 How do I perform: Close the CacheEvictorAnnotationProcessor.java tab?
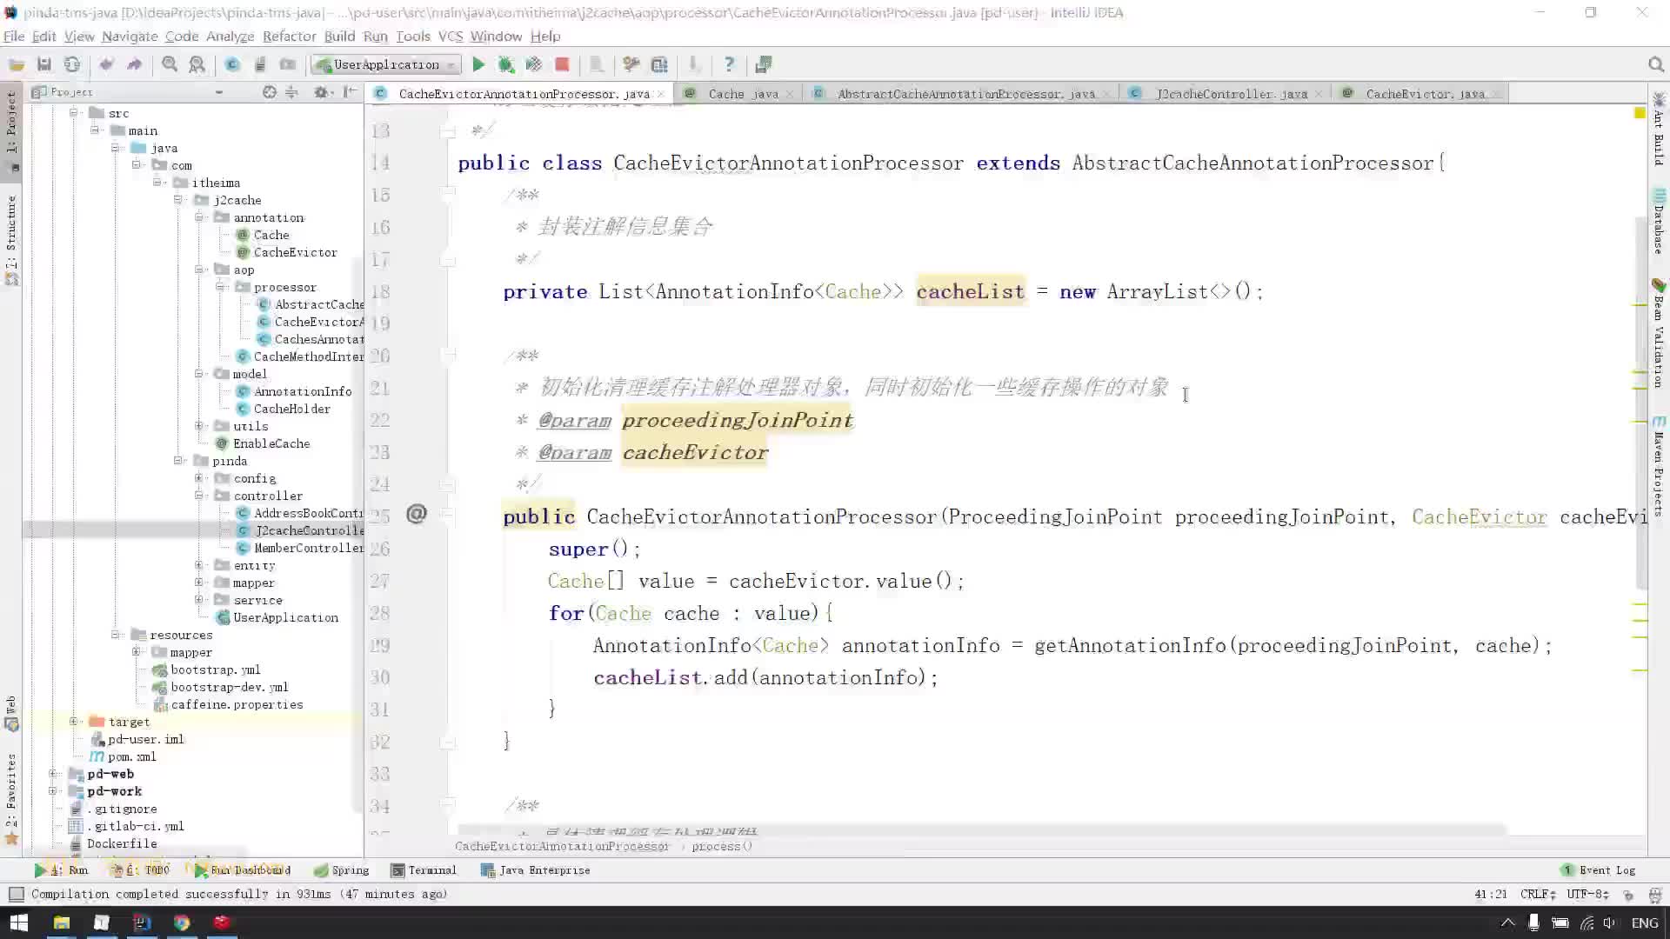[661, 94]
